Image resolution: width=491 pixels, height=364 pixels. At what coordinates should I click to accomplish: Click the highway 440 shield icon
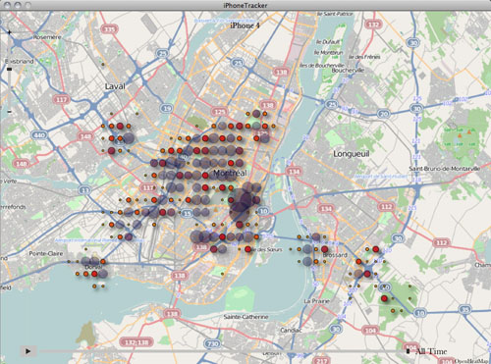pos(39,135)
